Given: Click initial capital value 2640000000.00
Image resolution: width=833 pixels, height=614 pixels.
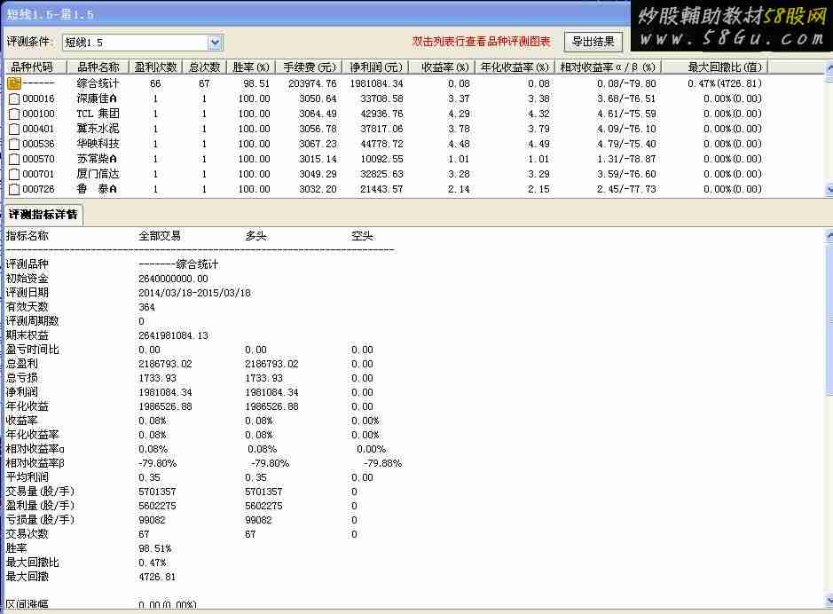Looking at the screenshot, I should click(x=173, y=279).
